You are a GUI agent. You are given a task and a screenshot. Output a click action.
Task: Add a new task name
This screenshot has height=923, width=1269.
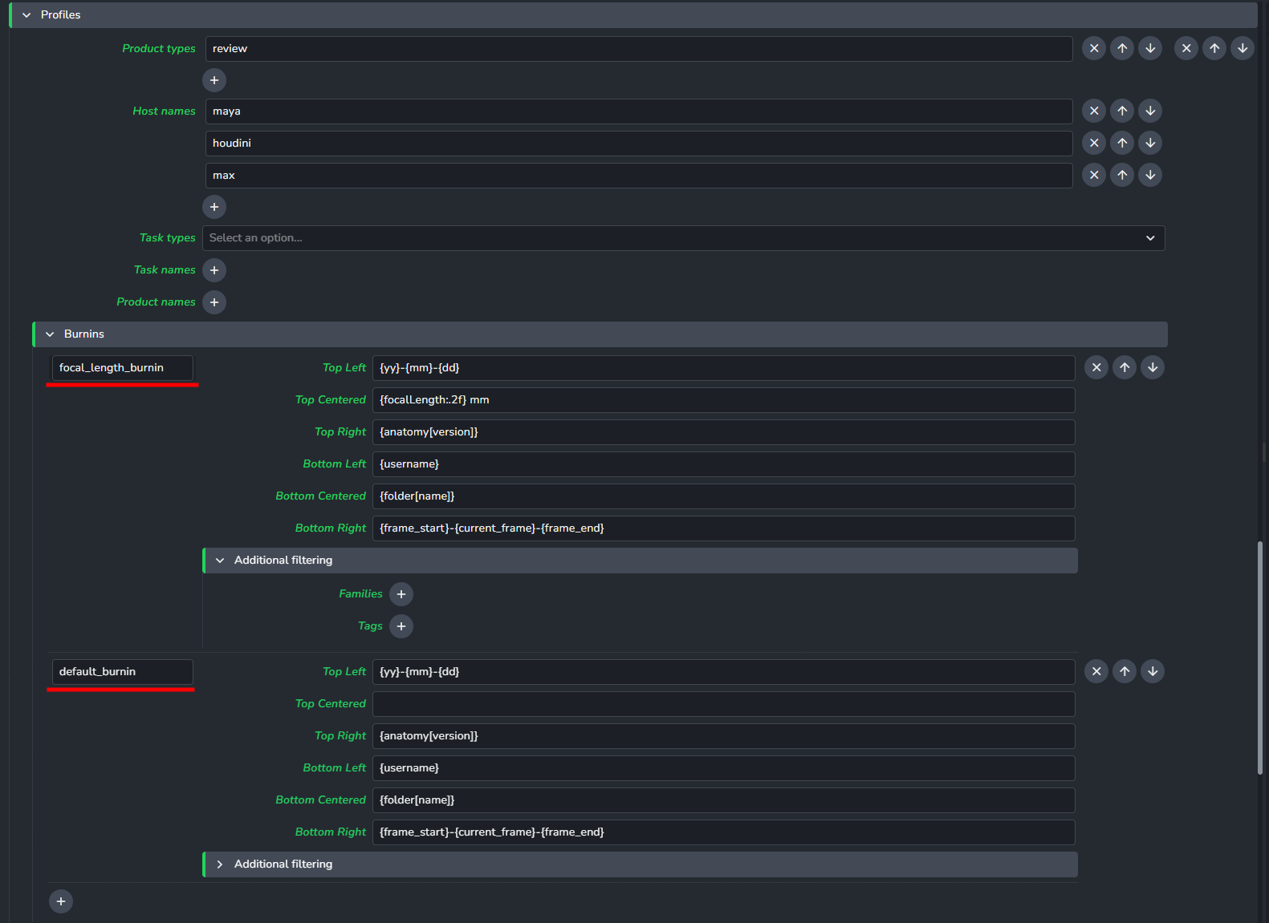(214, 270)
